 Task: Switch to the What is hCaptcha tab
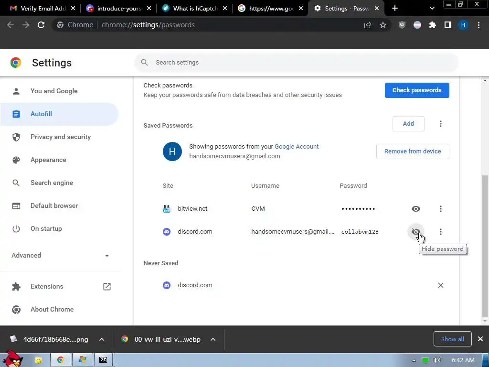pyautogui.click(x=195, y=9)
